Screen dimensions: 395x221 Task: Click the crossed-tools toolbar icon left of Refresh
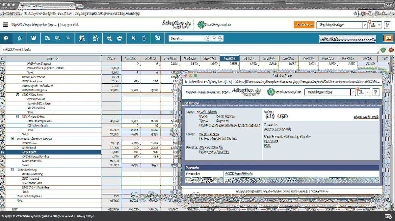coord(133,38)
